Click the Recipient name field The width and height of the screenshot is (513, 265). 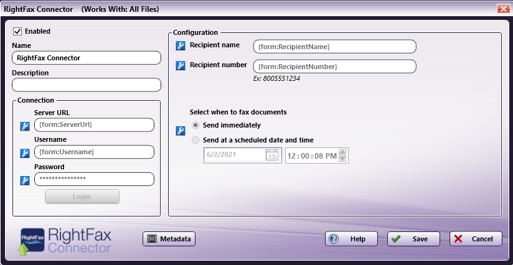point(335,47)
